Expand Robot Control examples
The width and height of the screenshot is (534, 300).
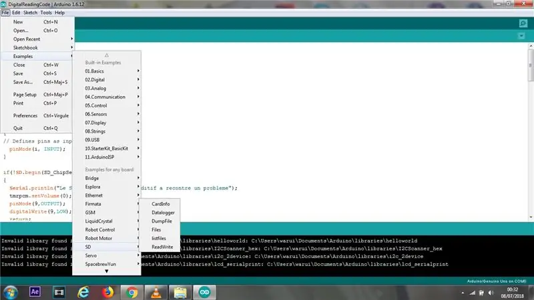pos(107,229)
